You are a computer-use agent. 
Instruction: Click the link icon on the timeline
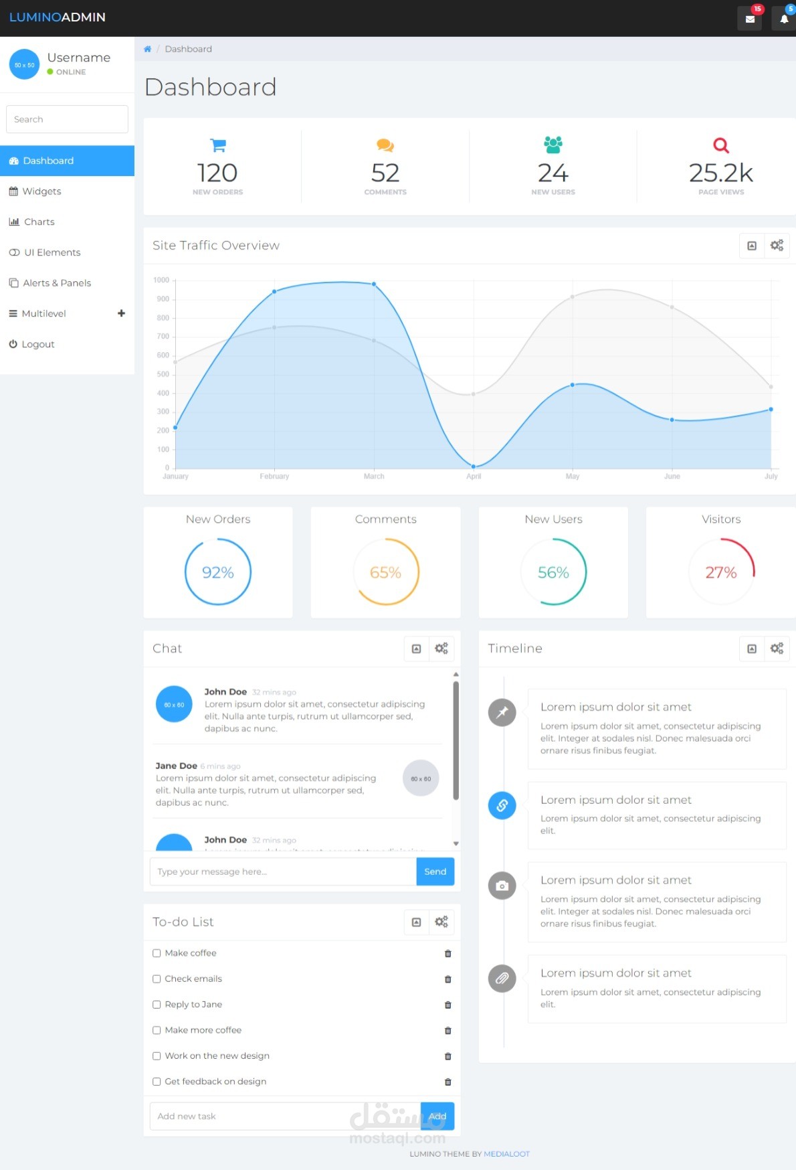tap(502, 805)
